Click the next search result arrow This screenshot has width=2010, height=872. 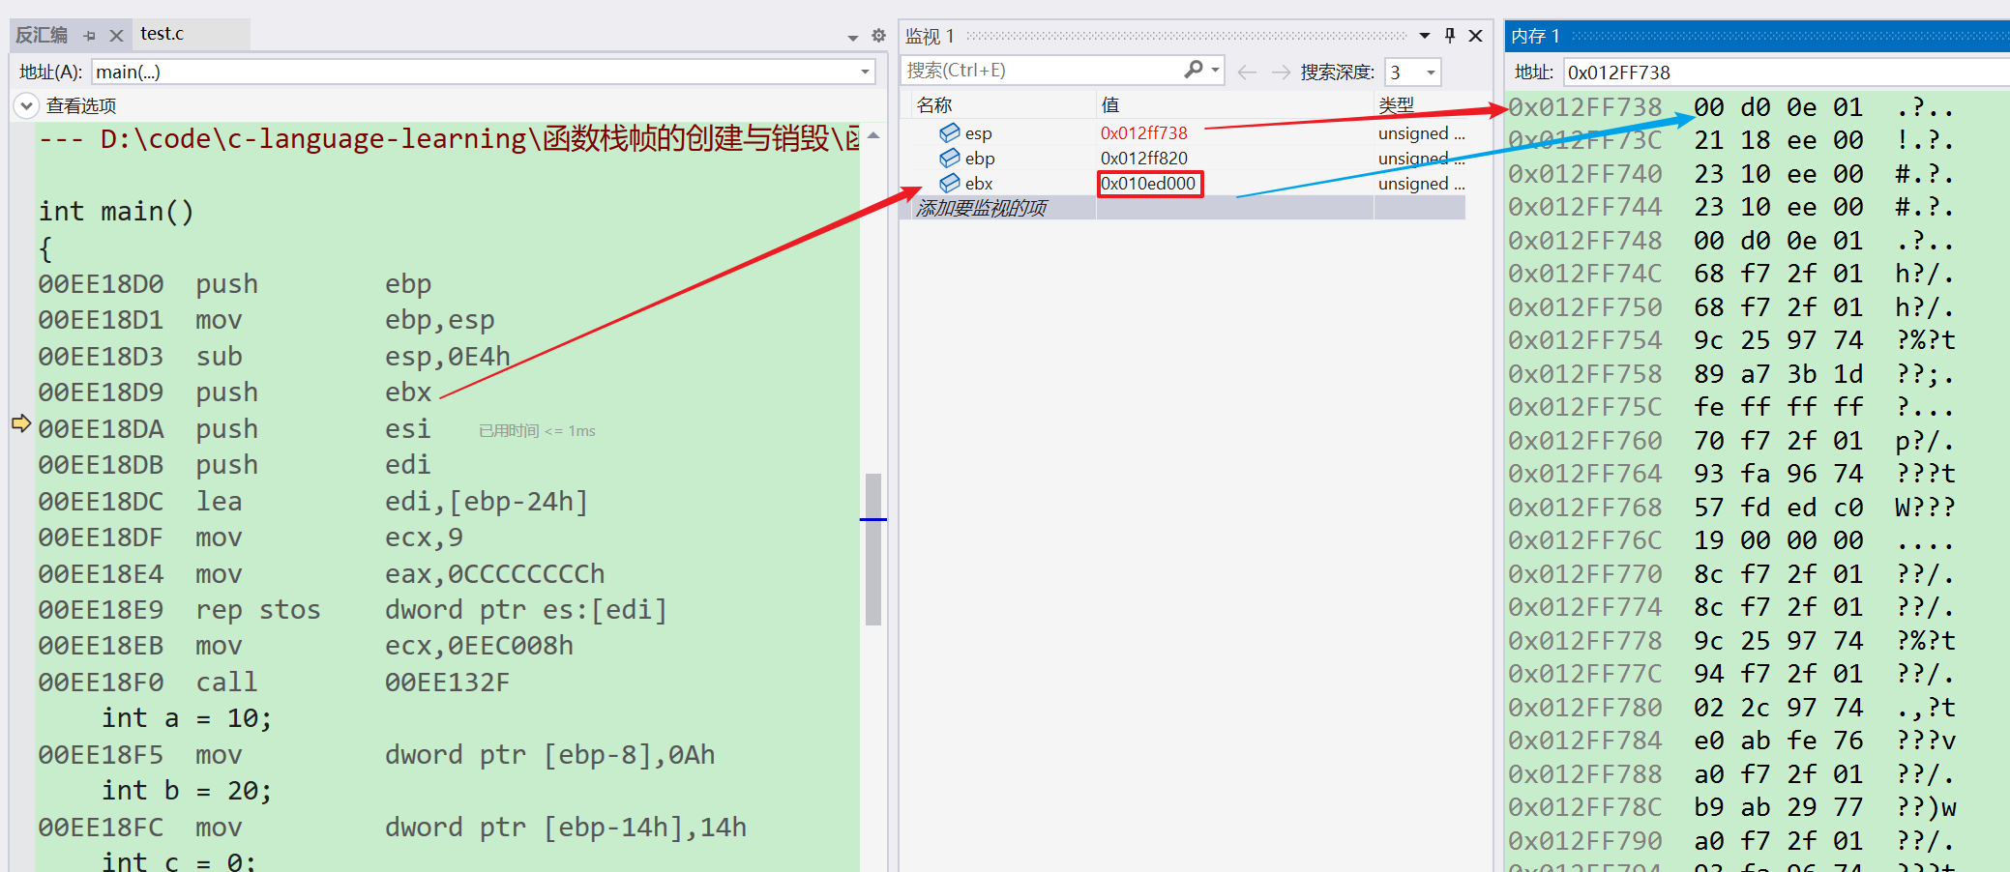point(1281,72)
